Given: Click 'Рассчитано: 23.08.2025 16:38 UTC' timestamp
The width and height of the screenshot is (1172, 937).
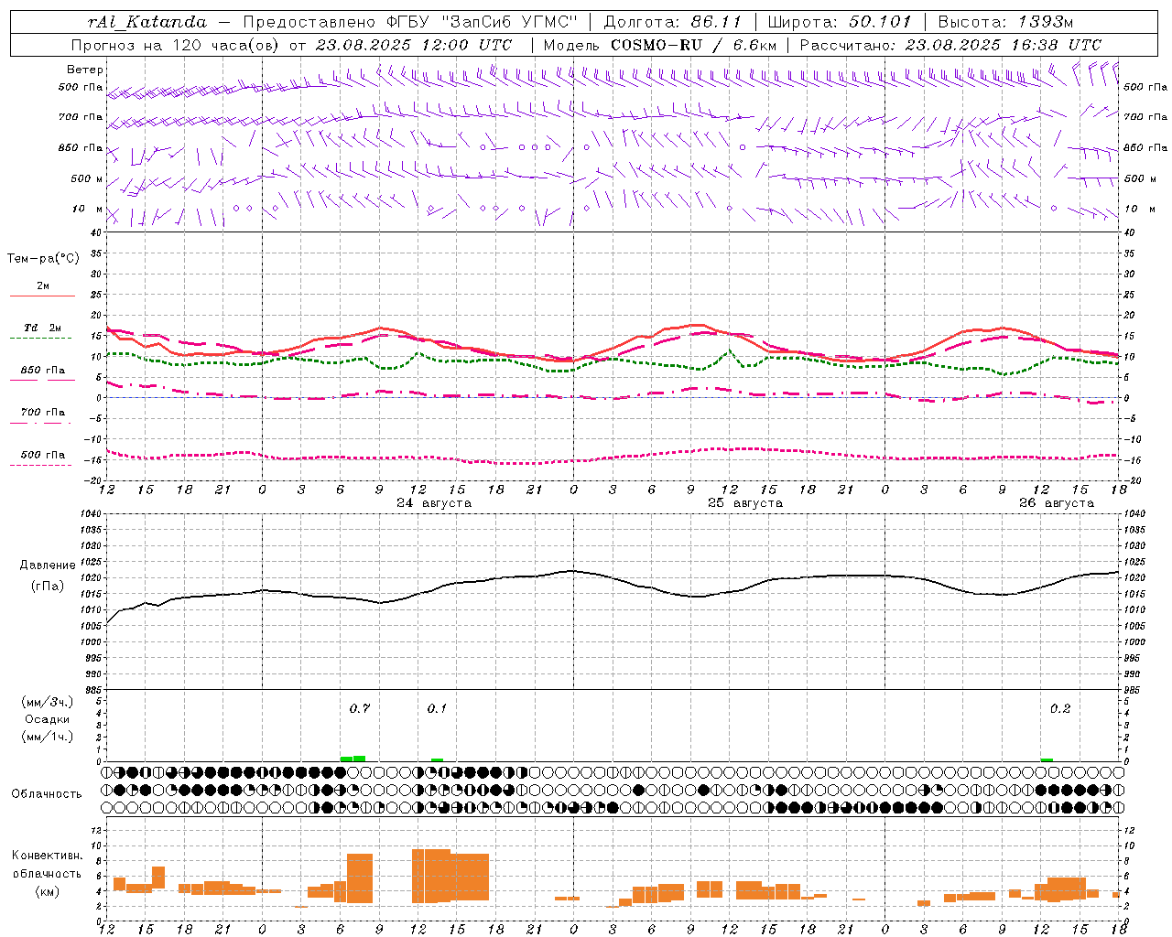Looking at the screenshot, I should pyautogui.click(x=950, y=45).
